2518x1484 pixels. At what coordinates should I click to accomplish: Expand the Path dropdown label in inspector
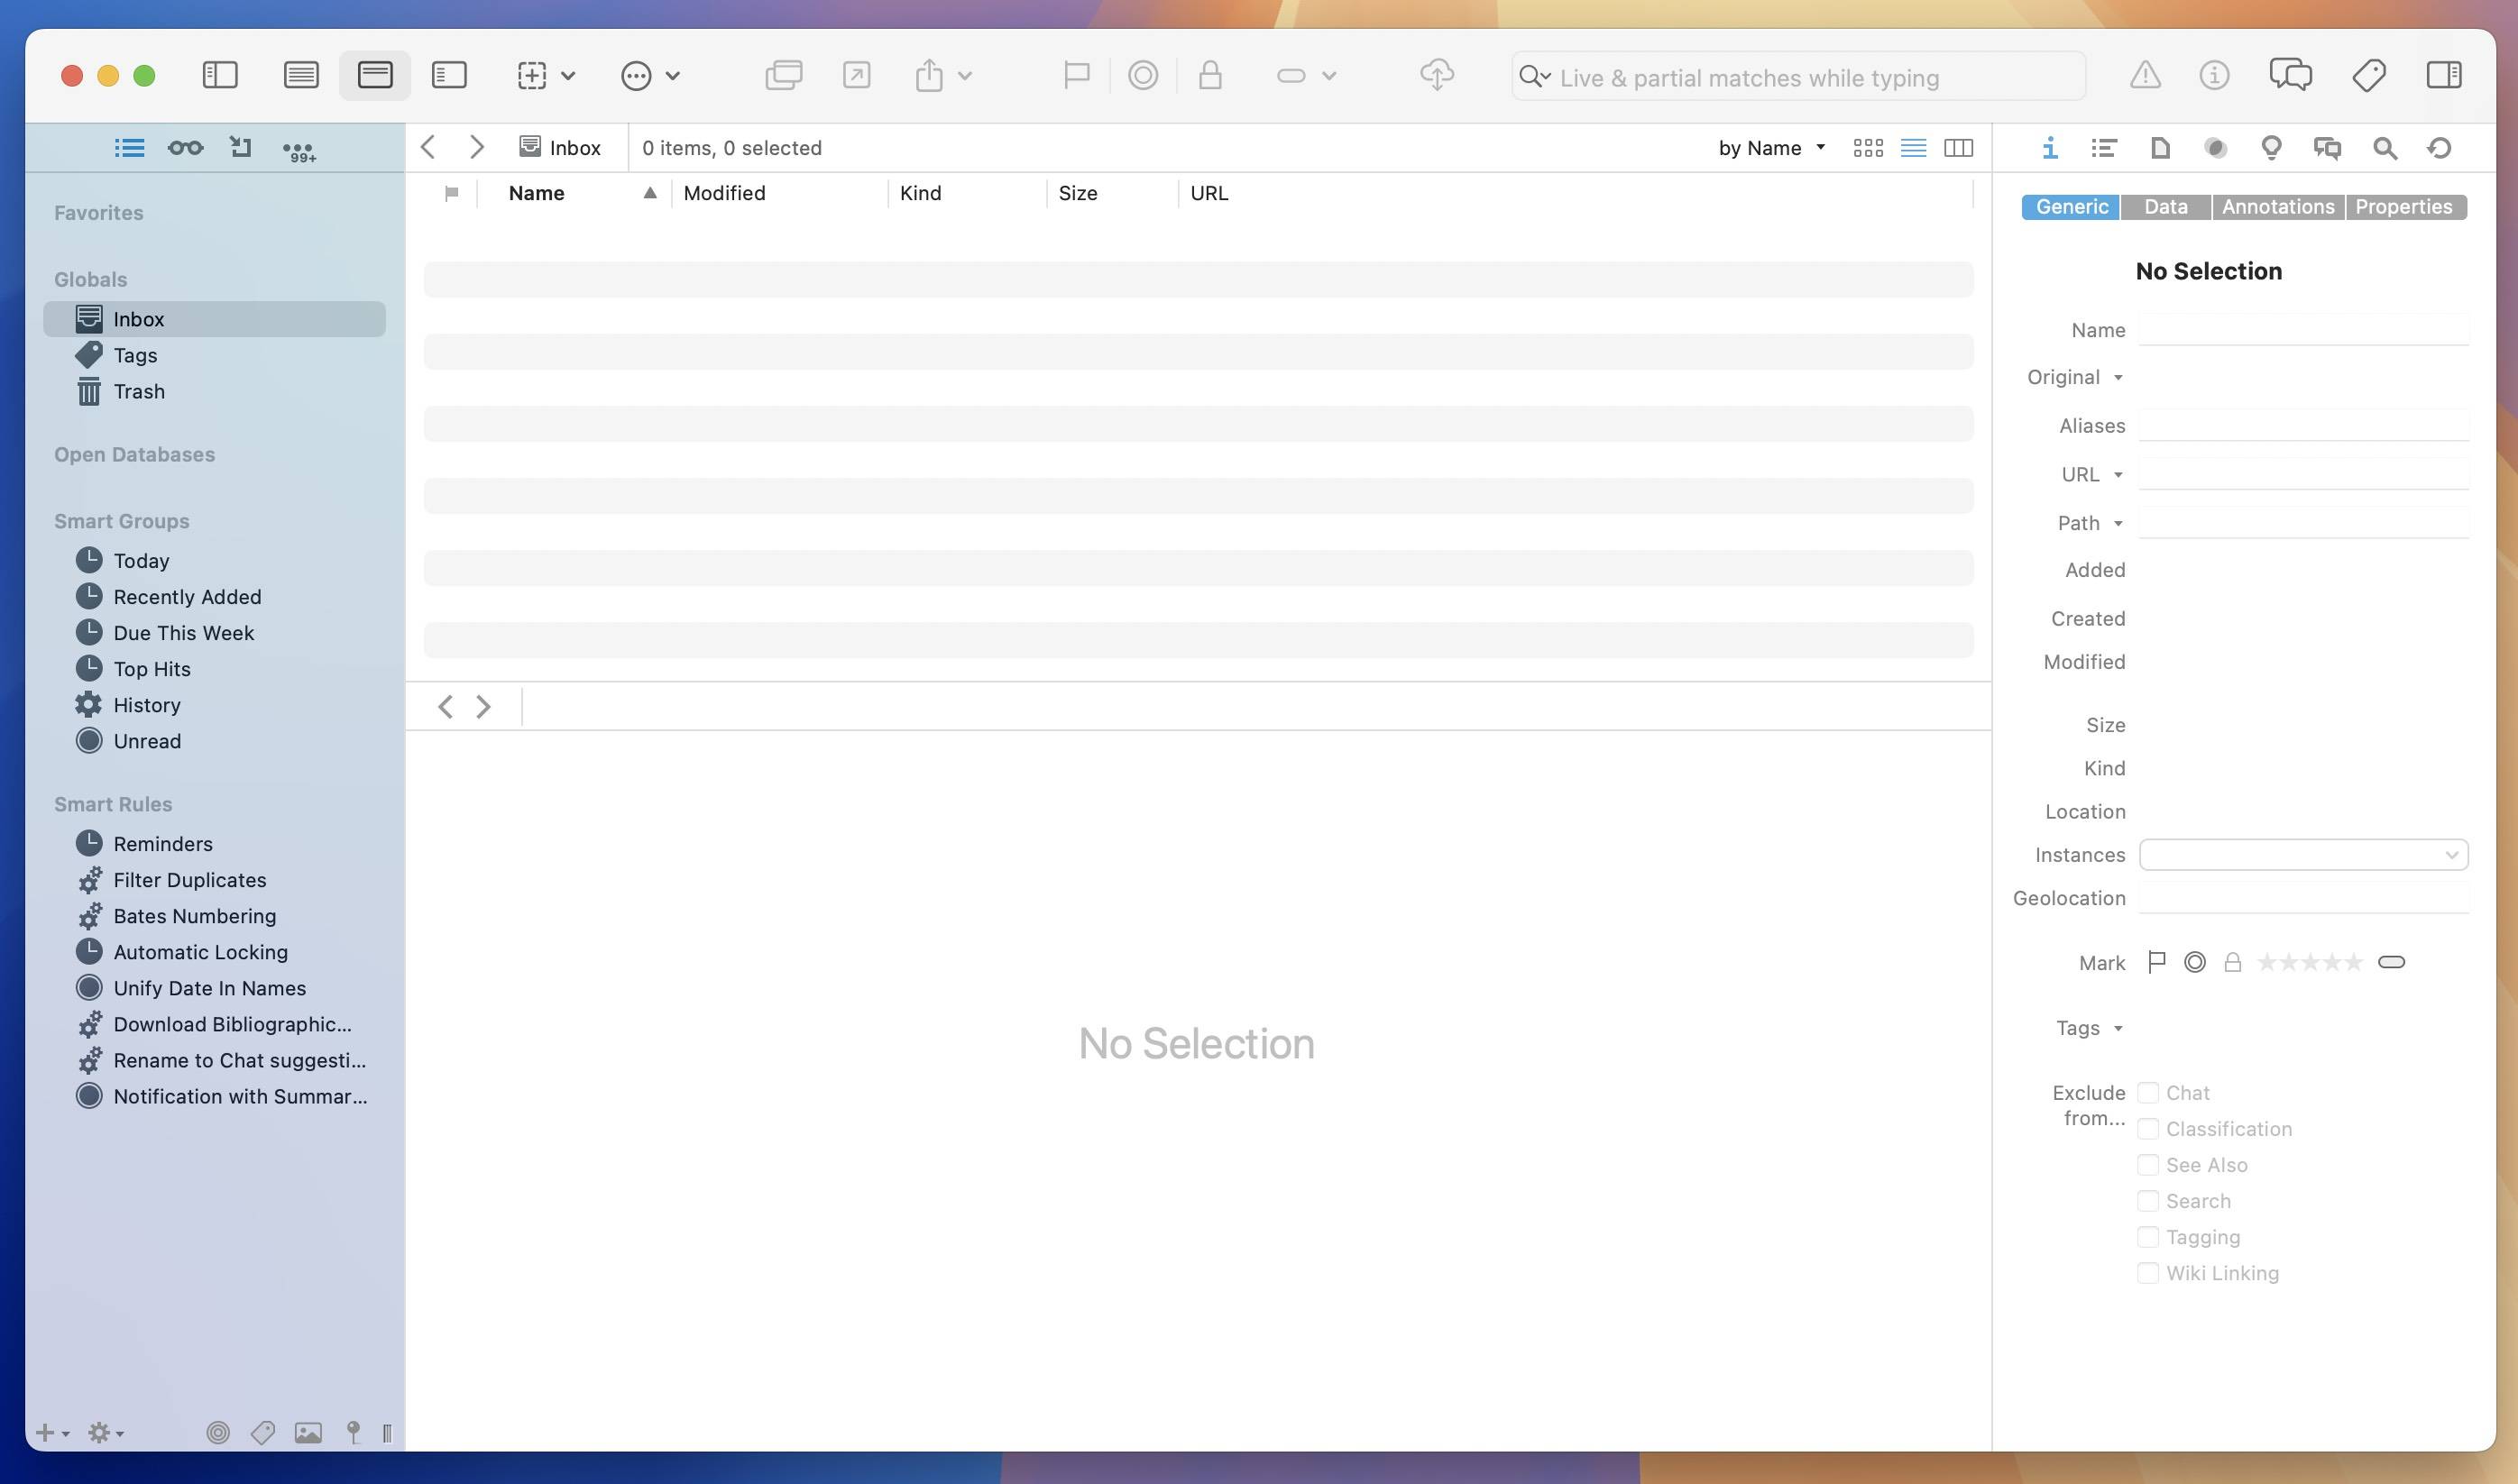[2090, 523]
